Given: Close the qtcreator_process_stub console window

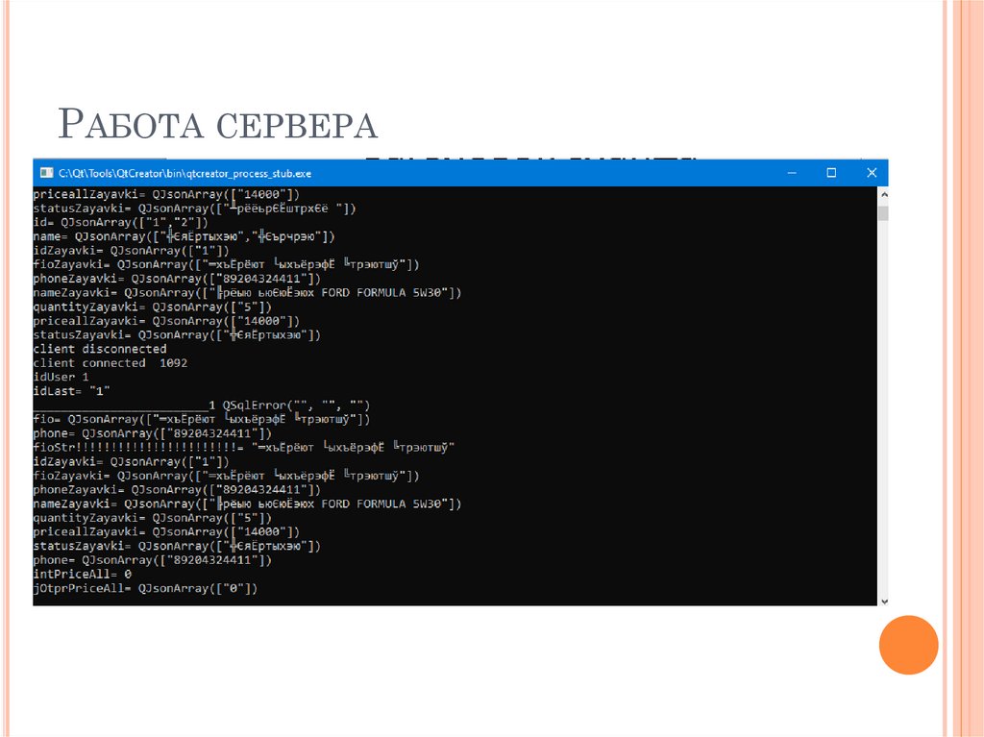Looking at the screenshot, I should [x=871, y=173].
